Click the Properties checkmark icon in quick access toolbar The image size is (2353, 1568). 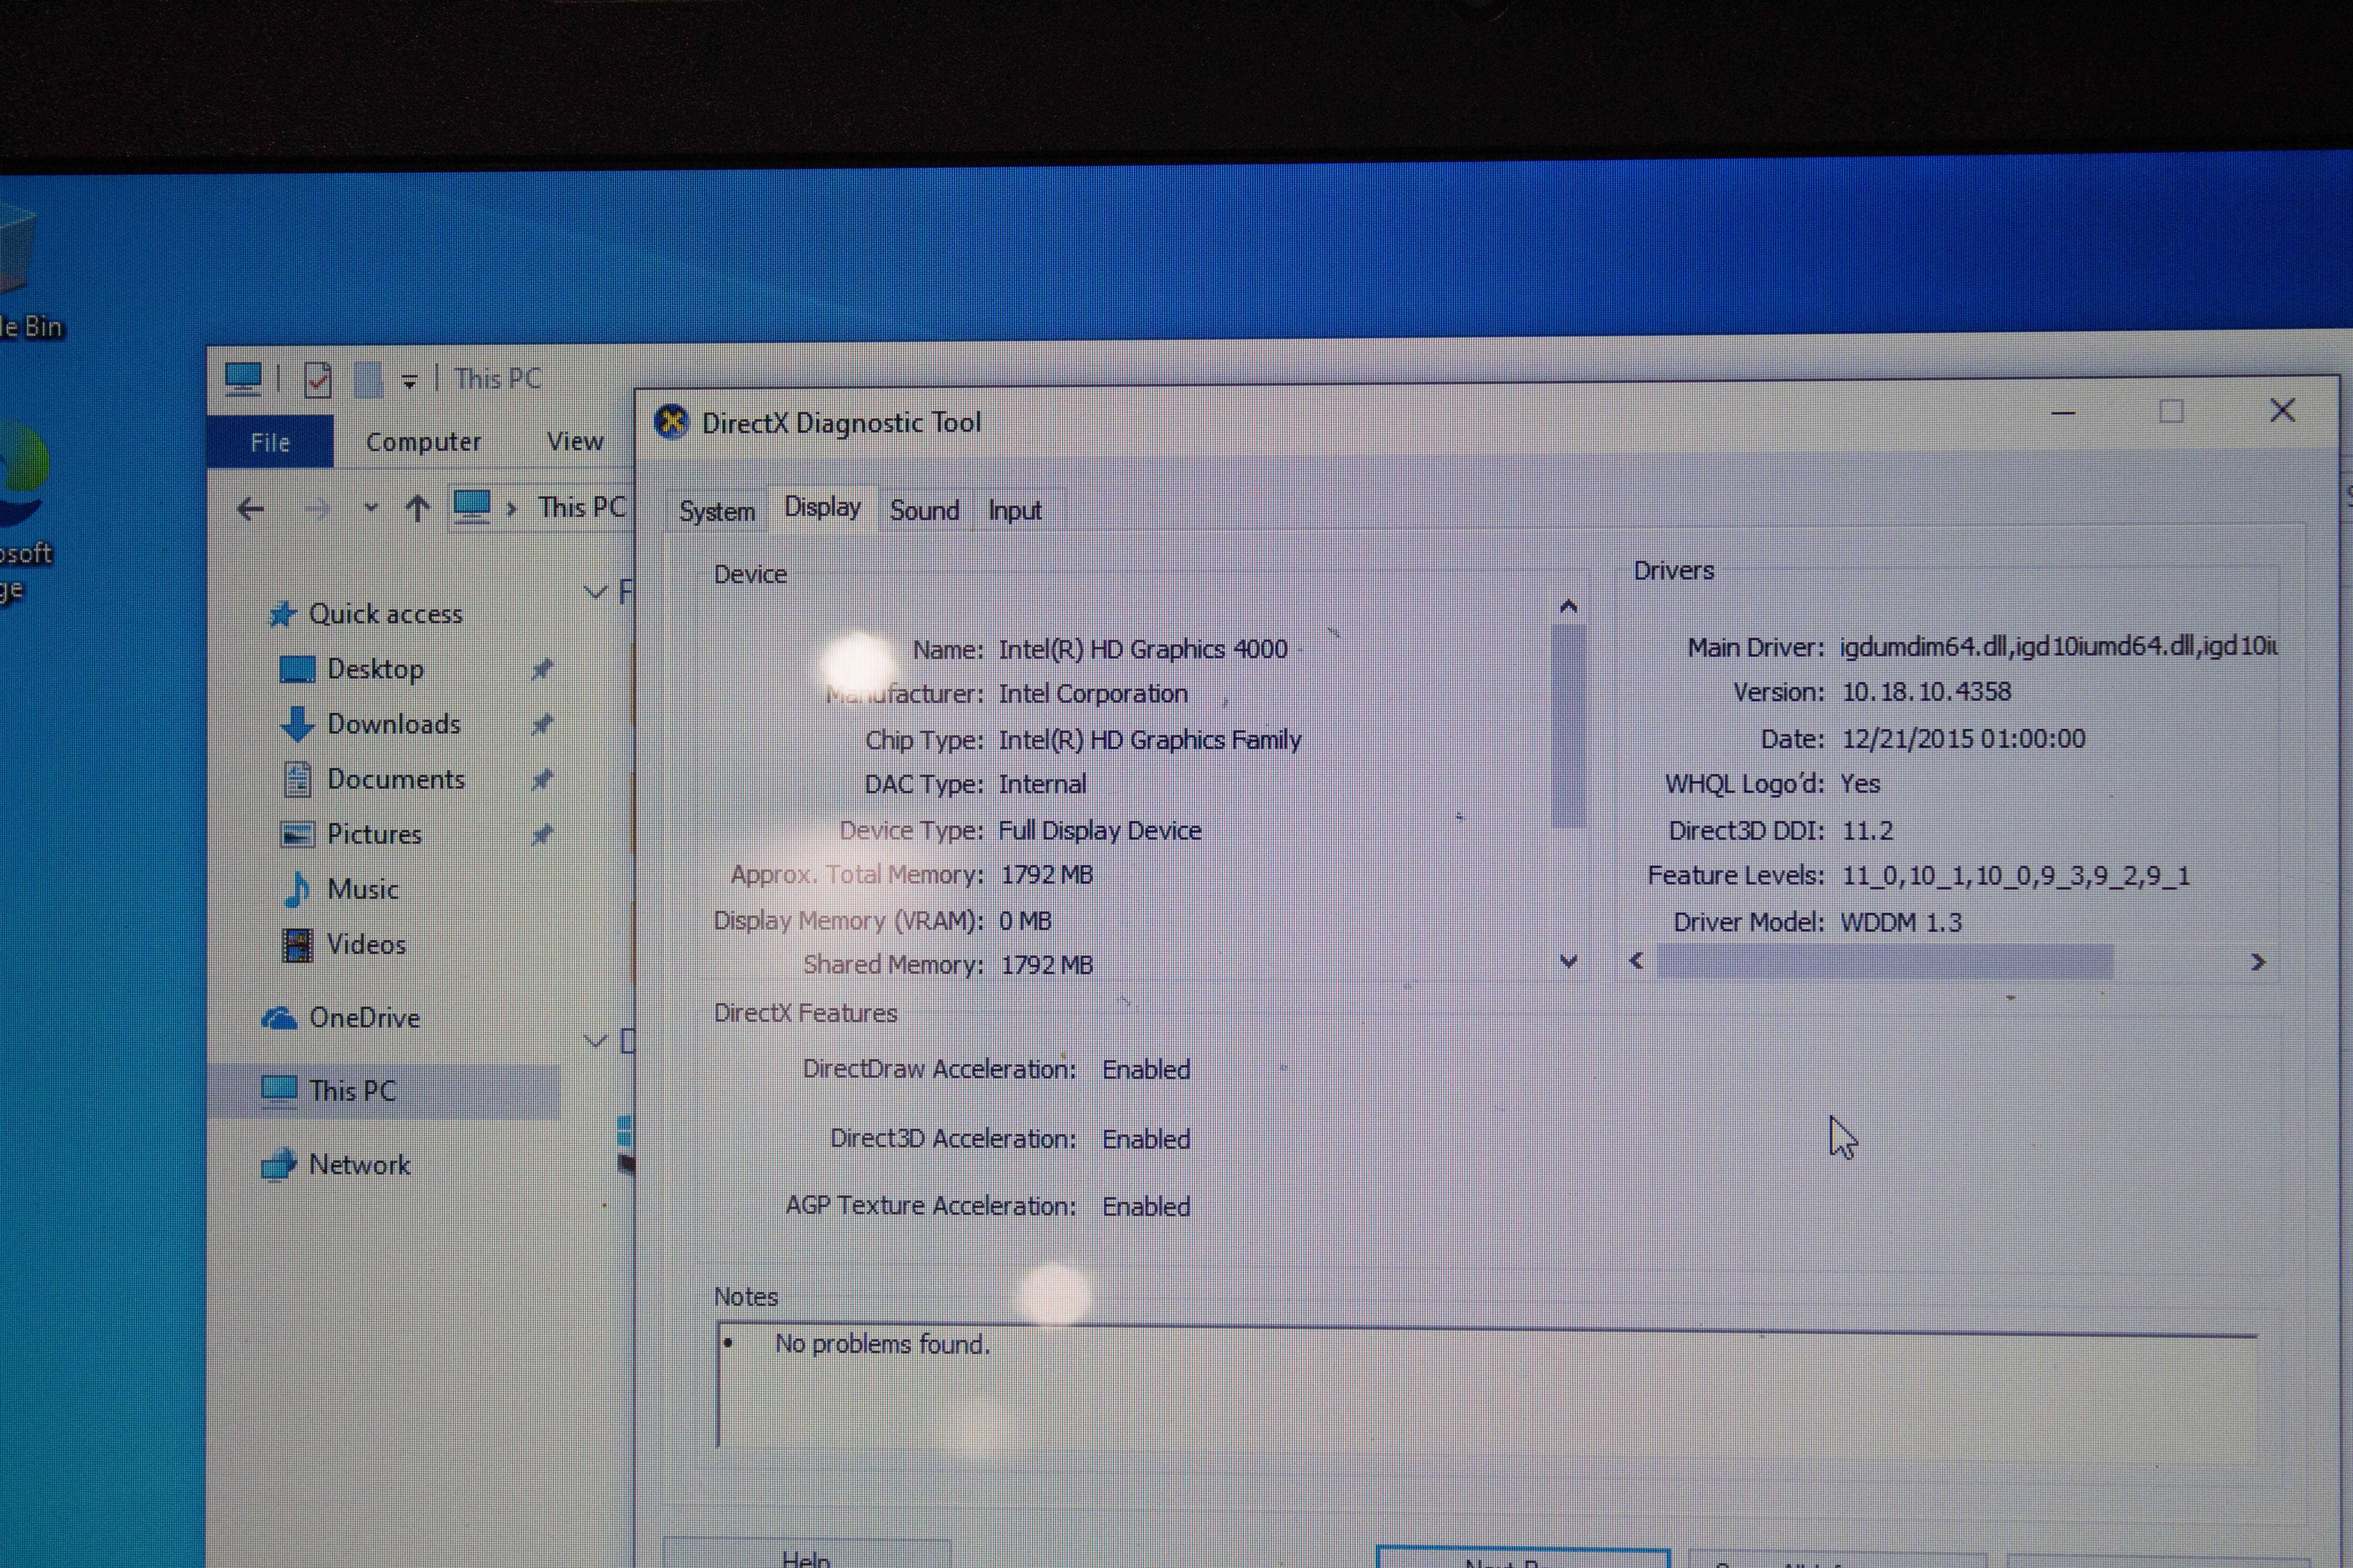318,380
